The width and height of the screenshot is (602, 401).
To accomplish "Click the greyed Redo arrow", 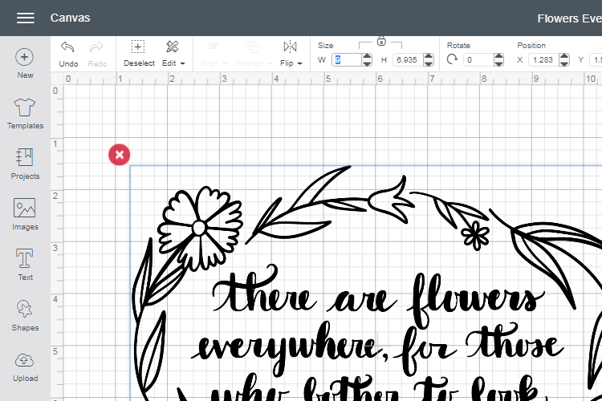I will click(96, 47).
